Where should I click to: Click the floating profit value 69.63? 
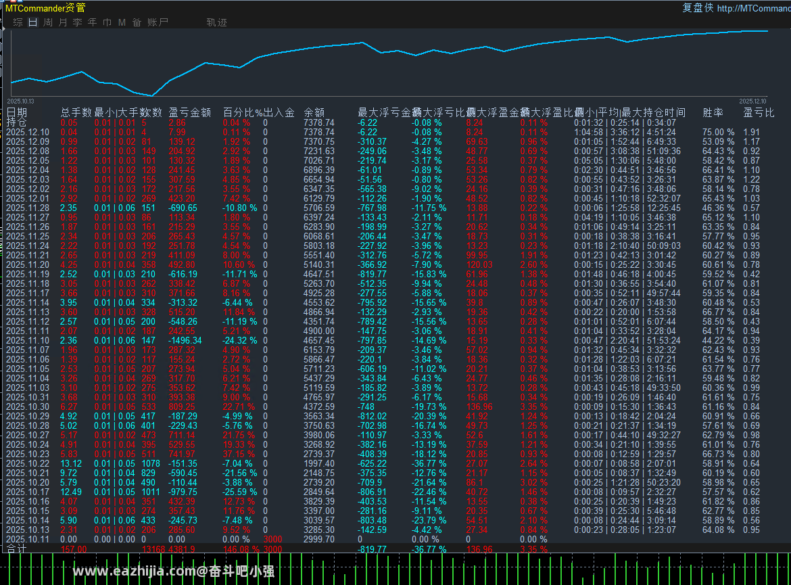tap(477, 142)
